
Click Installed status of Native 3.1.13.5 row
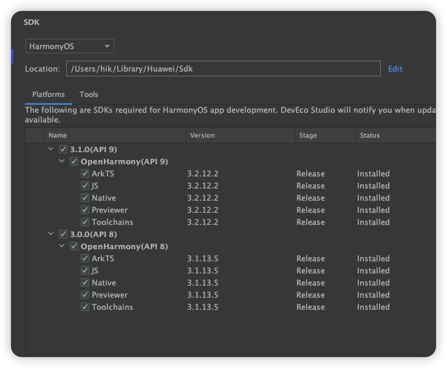pyautogui.click(x=373, y=283)
